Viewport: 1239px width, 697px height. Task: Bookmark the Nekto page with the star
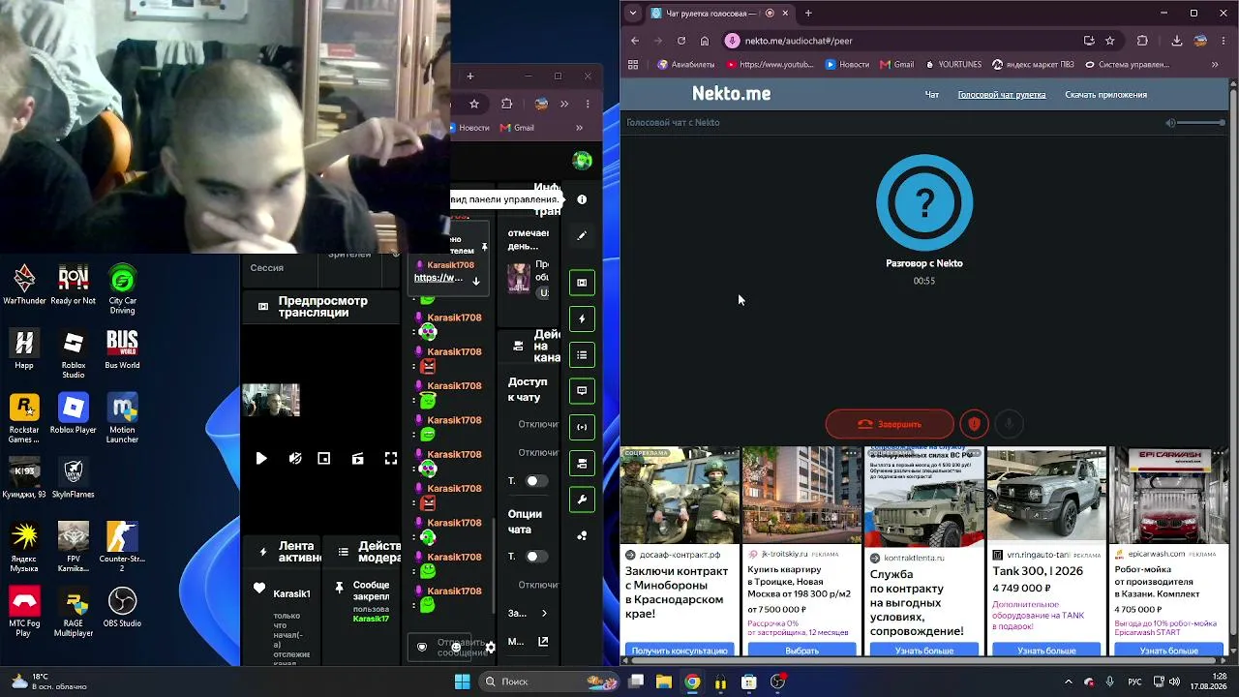tap(1110, 41)
